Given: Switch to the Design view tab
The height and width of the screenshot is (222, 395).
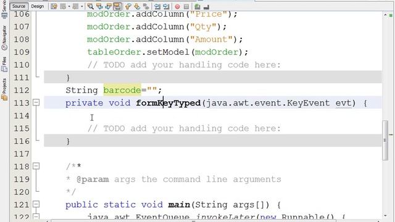Looking at the screenshot, I should [x=37, y=6].
